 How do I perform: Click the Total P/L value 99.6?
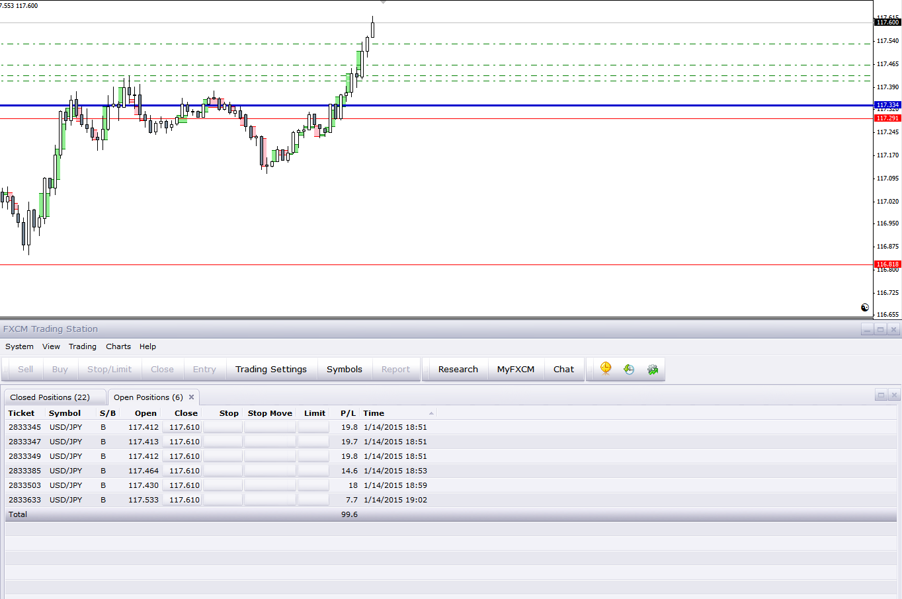[x=349, y=514]
